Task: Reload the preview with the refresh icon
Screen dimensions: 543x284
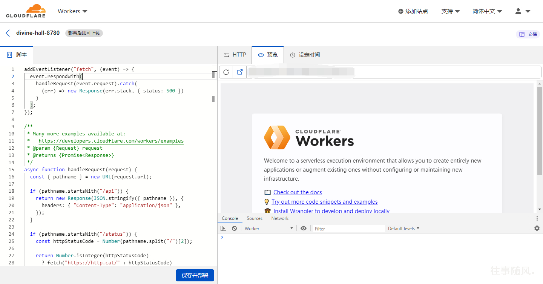Action: pyautogui.click(x=226, y=72)
